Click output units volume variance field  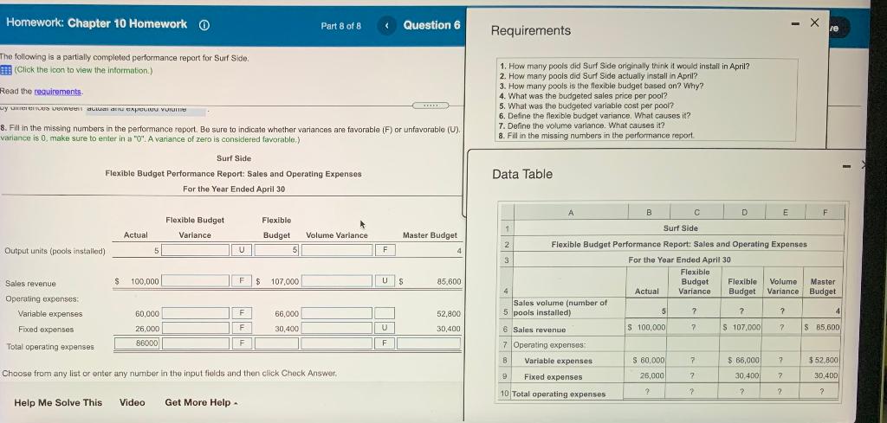tap(337, 250)
